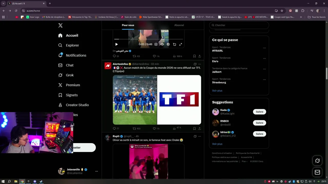Open the Eto'o trend

(215, 61)
